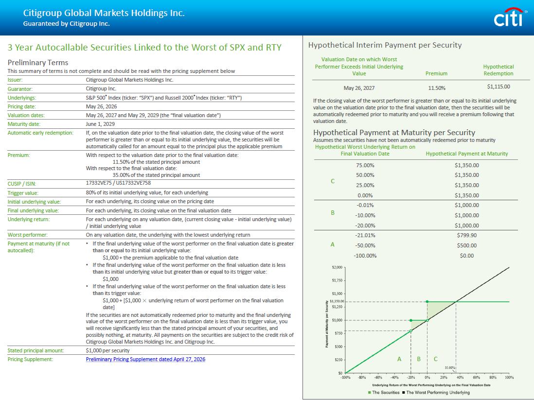Click the 3 Year Autocallable Securities title
This screenshot has width=534, height=400.
coord(144,48)
